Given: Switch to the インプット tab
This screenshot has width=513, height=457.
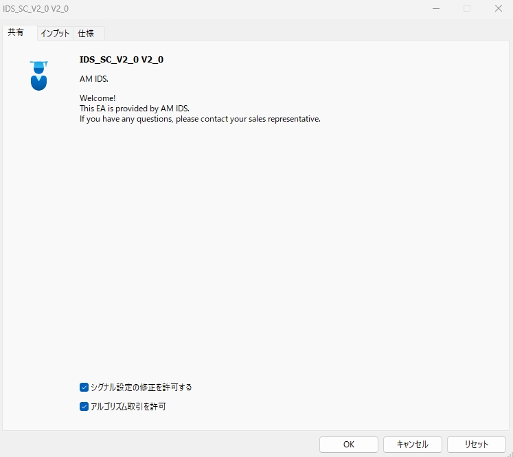Looking at the screenshot, I should click(x=55, y=34).
